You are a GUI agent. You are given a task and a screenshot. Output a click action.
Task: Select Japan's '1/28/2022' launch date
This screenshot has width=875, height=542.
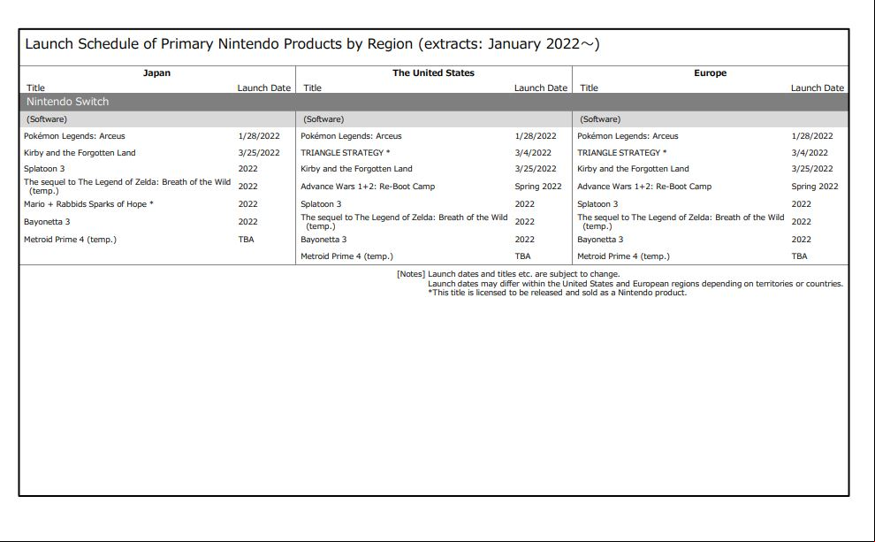259,136
